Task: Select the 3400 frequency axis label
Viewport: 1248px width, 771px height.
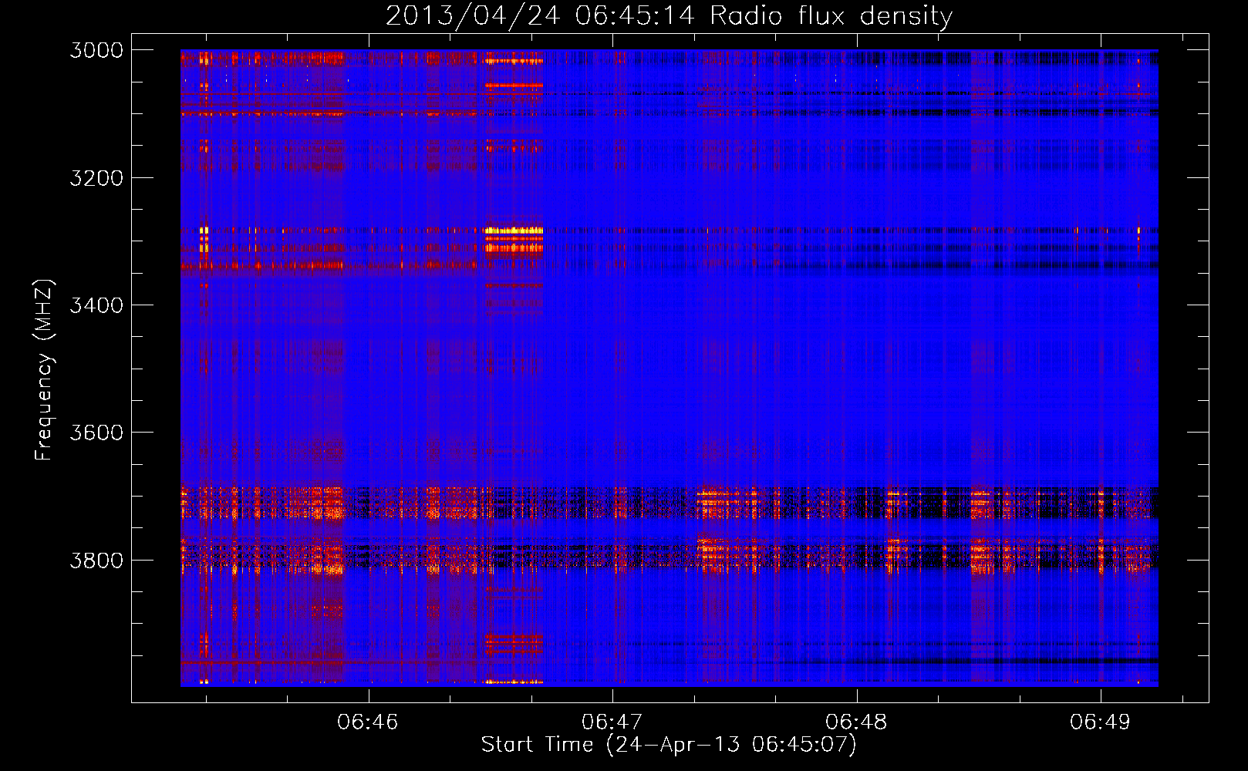Action: click(x=96, y=305)
